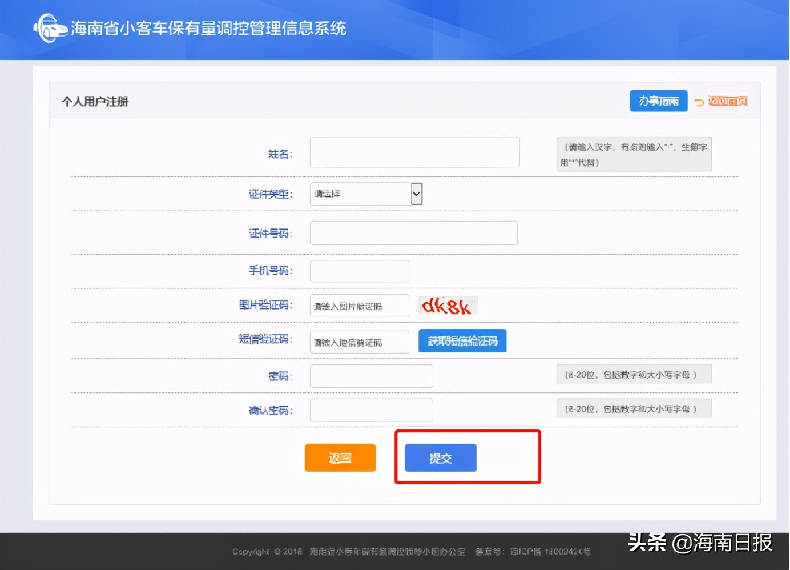Focus the 确认密码 input field
This screenshot has height=570, width=790.
click(371, 410)
